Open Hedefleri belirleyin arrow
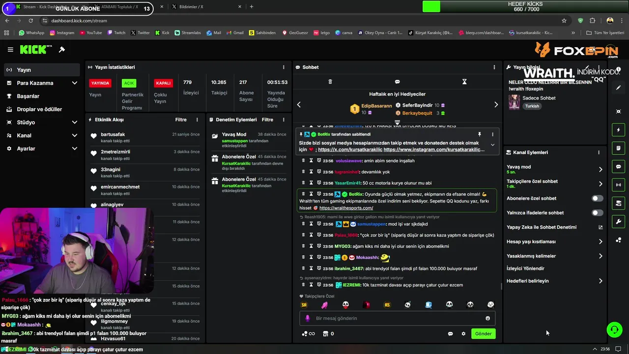Viewport: 629px width, 354px height. point(600,281)
